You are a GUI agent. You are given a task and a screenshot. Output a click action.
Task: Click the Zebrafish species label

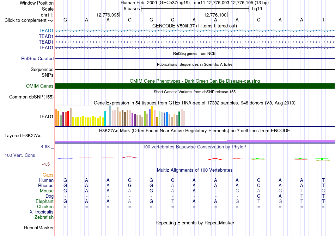44,217
